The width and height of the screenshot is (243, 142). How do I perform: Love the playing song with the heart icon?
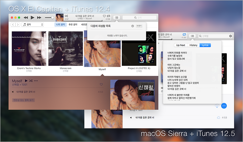pos(104,16)
